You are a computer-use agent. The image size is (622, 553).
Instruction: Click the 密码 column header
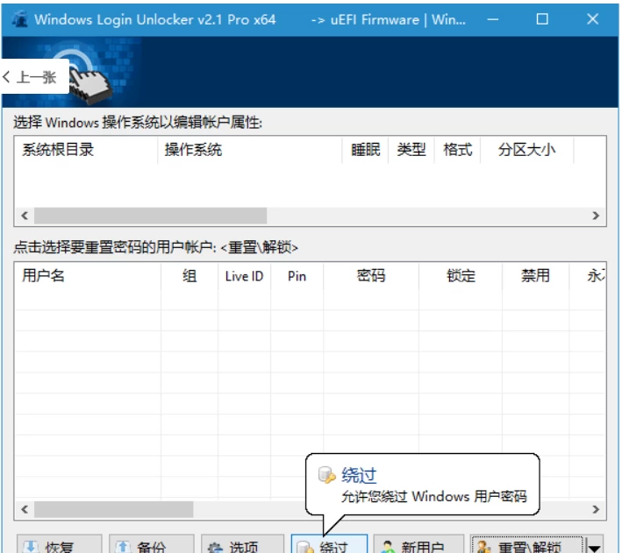pyautogui.click(x=371, y=275)
